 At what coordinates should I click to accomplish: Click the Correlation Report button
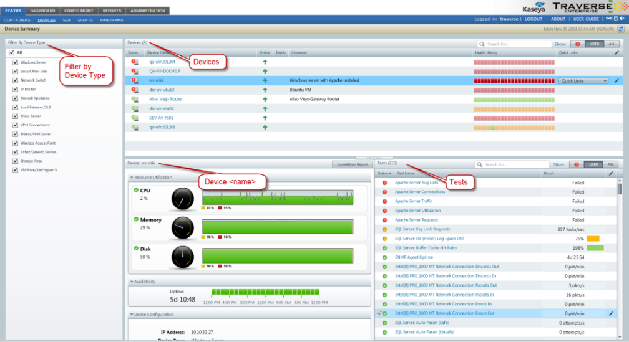pyautogui.click(x=351, y=164)
